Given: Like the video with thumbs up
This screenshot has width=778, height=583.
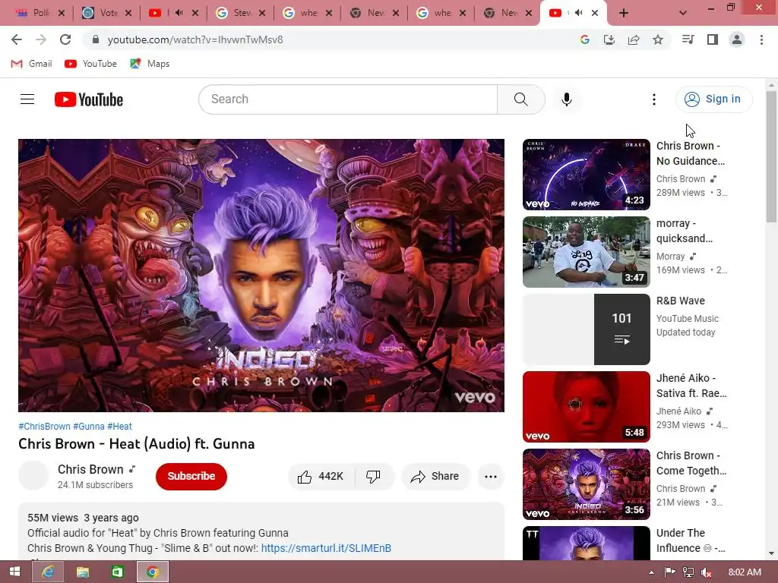Looking at the screenshot, I should (321, 477).
